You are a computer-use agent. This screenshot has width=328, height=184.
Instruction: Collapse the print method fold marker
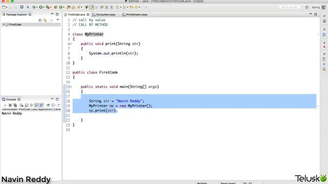coord(71,44)
